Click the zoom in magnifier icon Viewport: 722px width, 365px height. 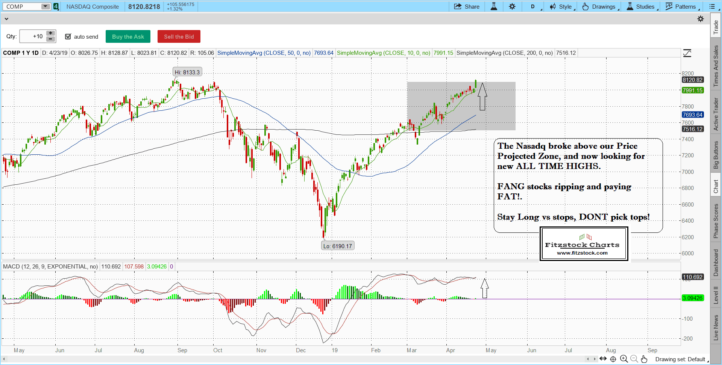624,359
